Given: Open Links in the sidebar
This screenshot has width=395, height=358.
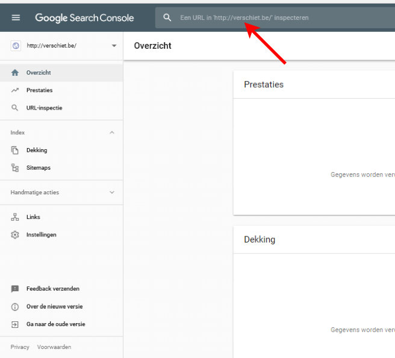Looking at the screenshot, I should (x=61, y=217).
